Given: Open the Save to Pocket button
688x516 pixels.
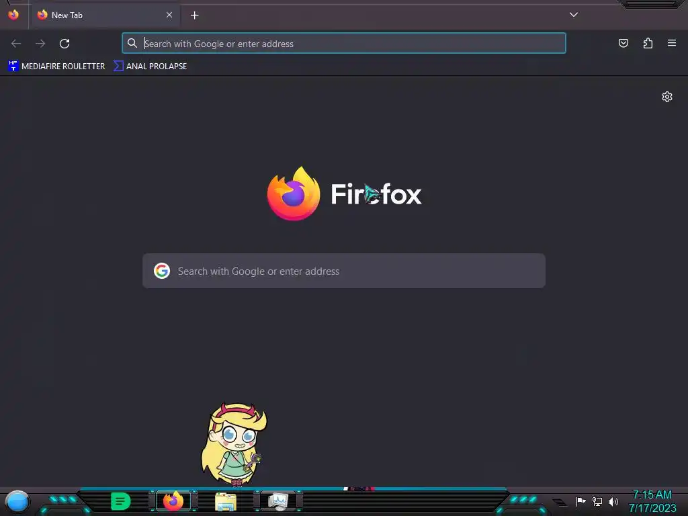Looking at the screenshot, I should point(623,43).
